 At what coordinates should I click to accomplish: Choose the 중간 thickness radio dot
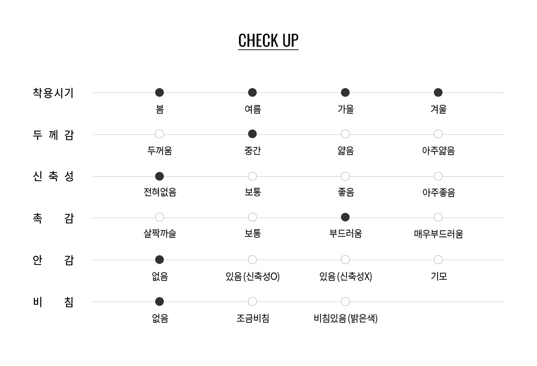(252, 134)
